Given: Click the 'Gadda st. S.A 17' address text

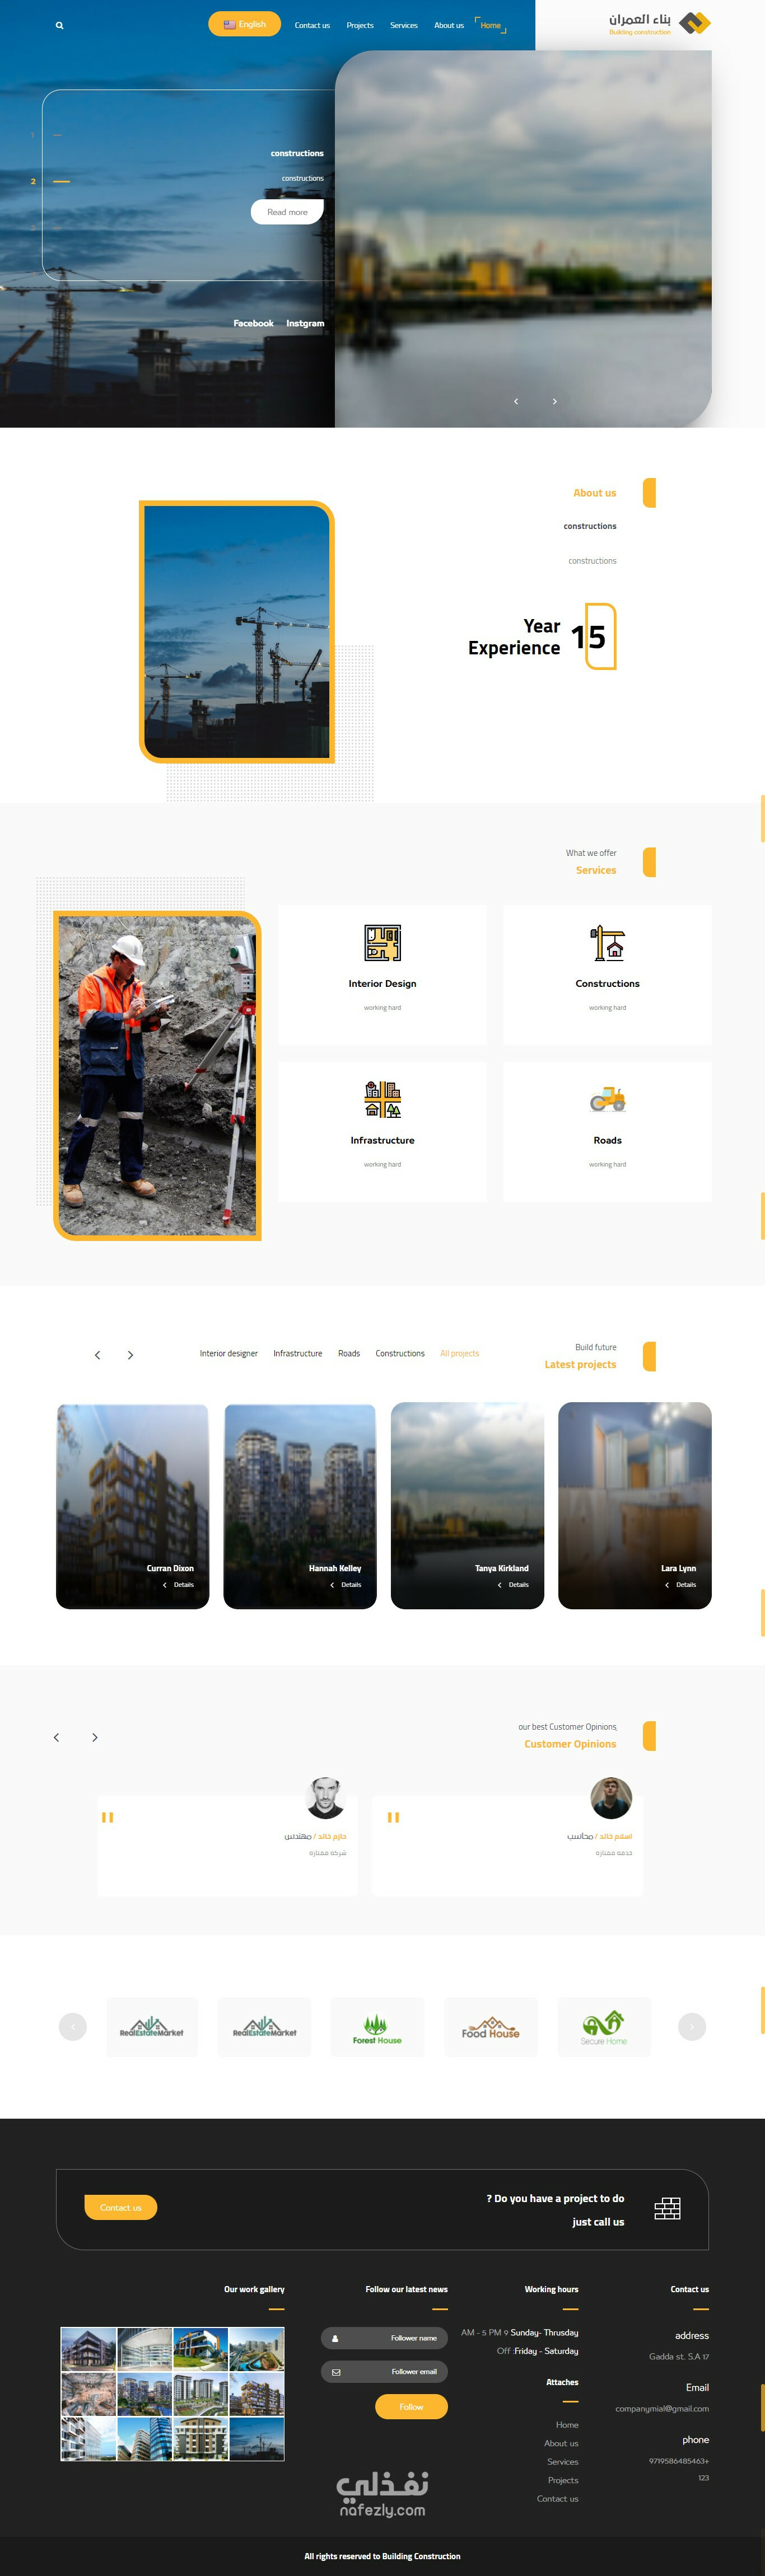Looking at the screenshot, I should point(679,2356).
